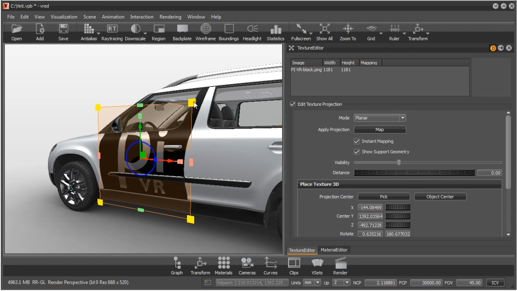The image size is (517, 291).
Task: Open the Rendering menu
Action: pos(170,17)
